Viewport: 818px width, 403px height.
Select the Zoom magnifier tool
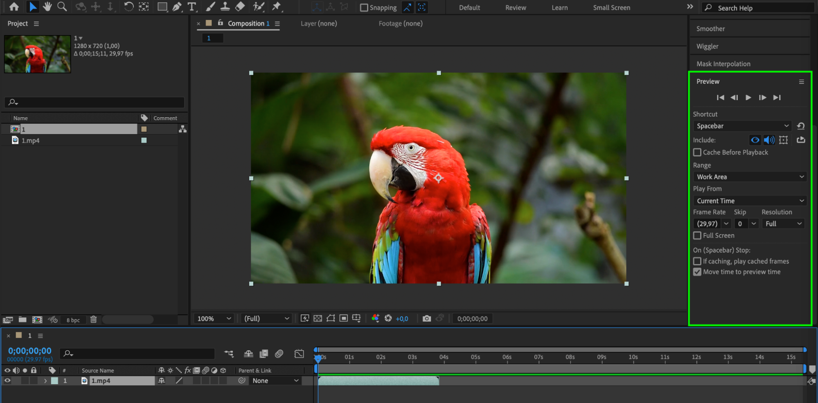point(62,7)
